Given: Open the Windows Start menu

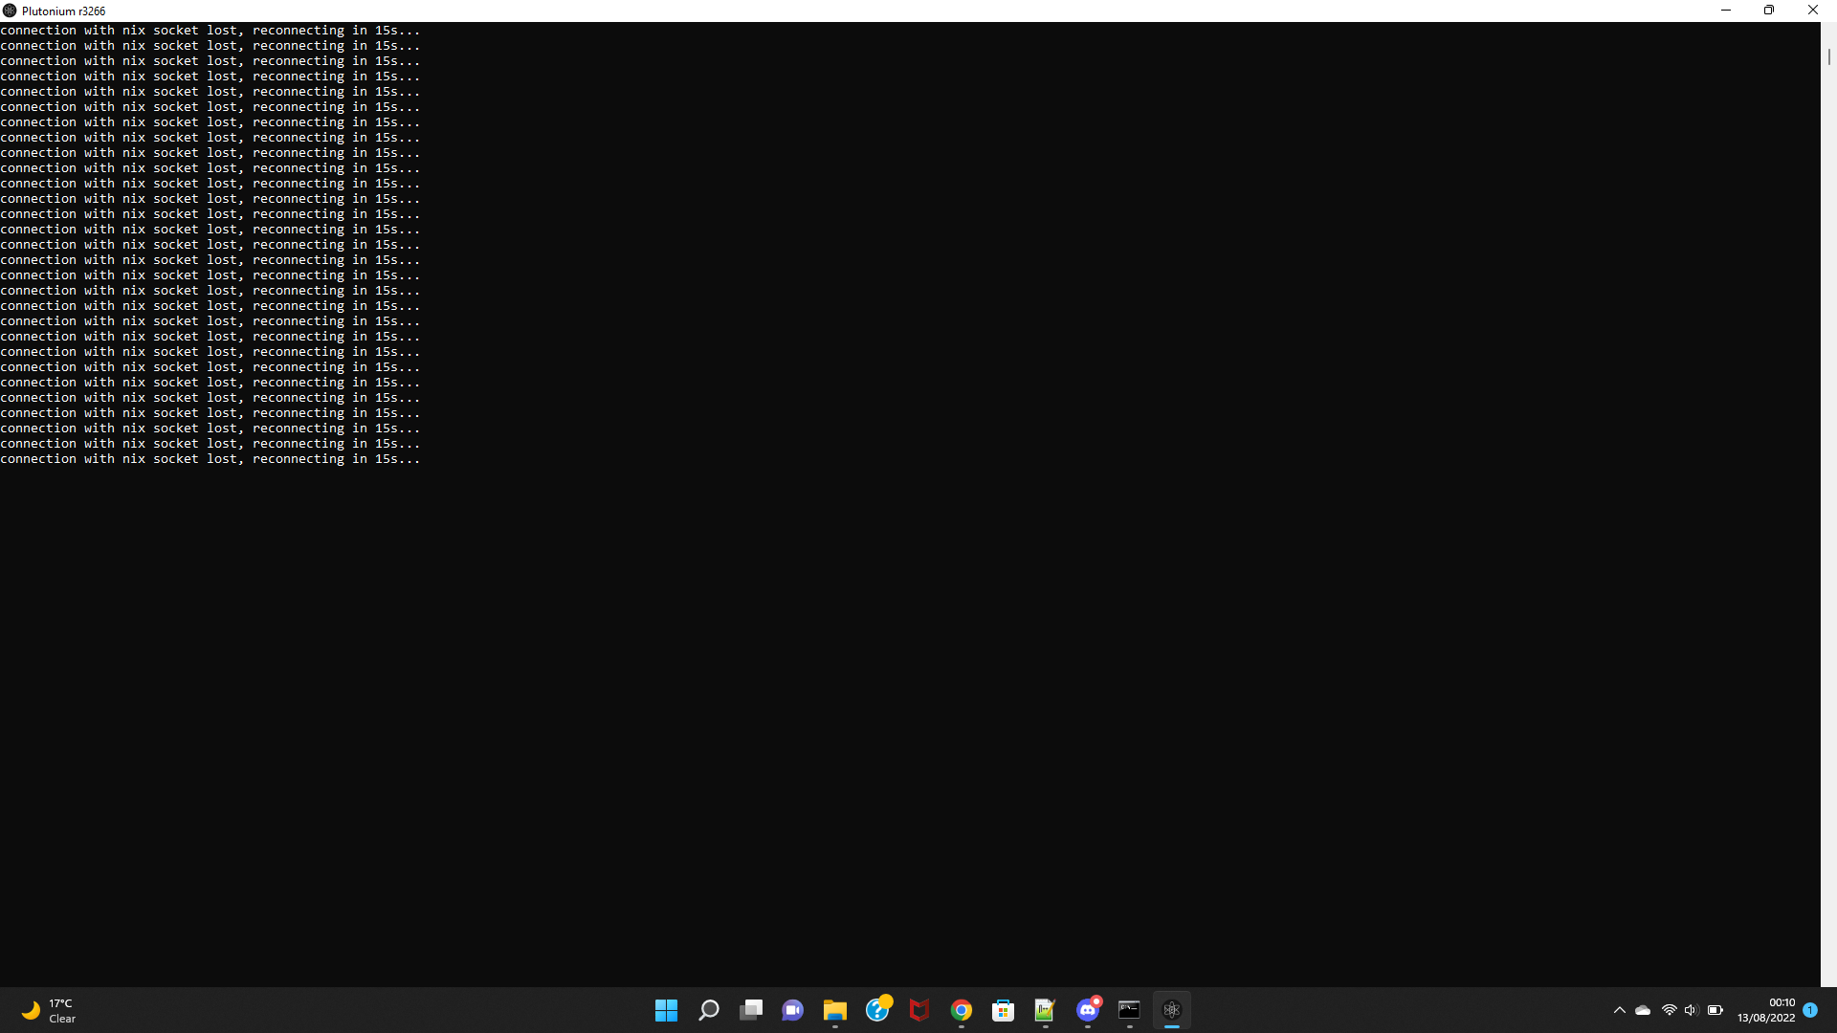Looking at the screenshot, I should [666, 1010].
